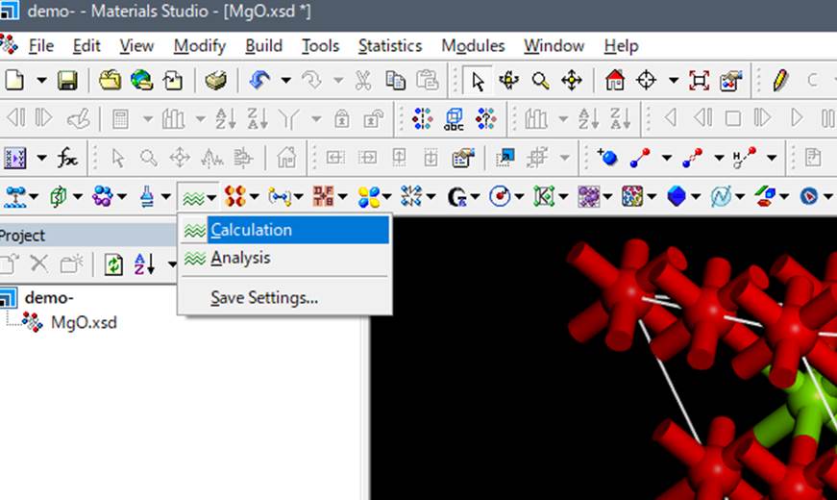Screen dimensions: 837x500
Task: Open the View menu
Action: (136, 46)
